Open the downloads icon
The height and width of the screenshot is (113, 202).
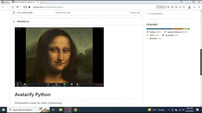(x=194, y=7)
